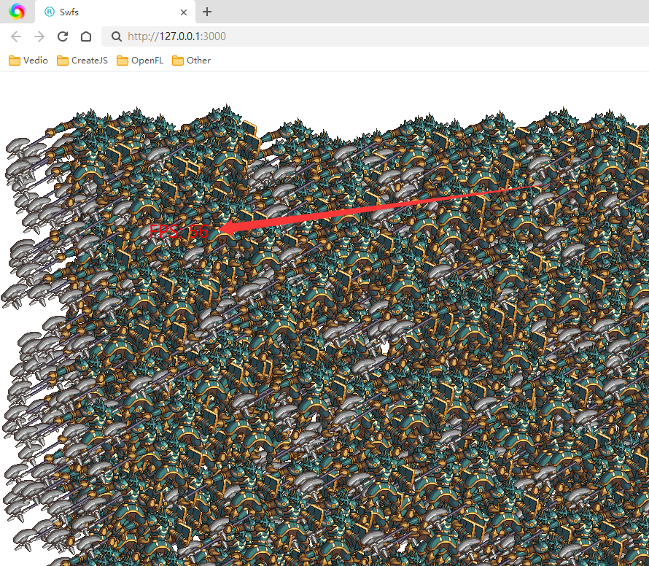Open the Vedio bookmarks folder
Image resolution: width=649 pixels, height=566 pixels.
pyautogui.click(x=28, y=61)
